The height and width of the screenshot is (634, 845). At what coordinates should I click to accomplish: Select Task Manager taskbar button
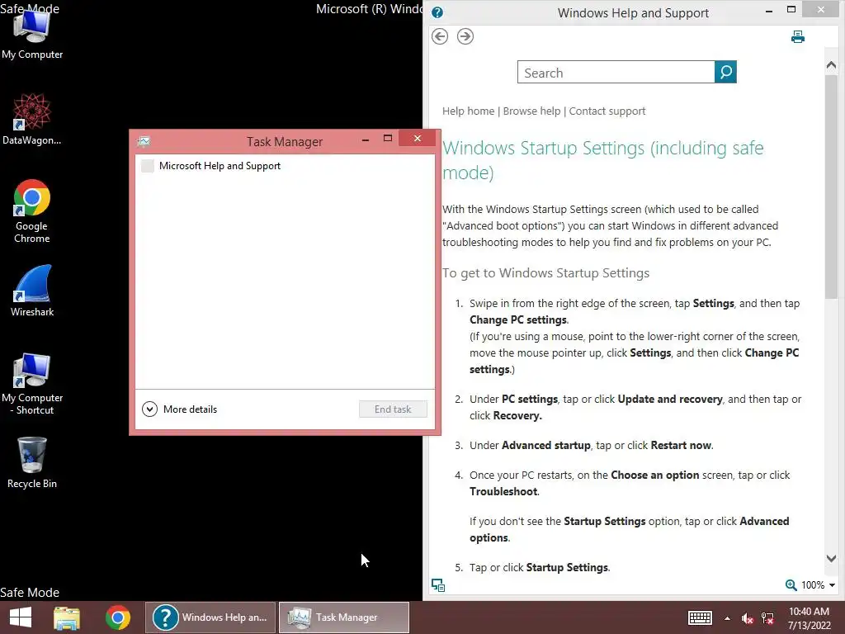344,617
